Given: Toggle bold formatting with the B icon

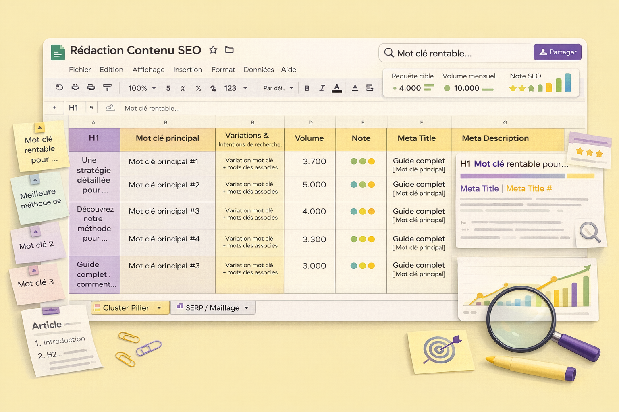Looking at the screenshot, I should (x=307, y=88).
